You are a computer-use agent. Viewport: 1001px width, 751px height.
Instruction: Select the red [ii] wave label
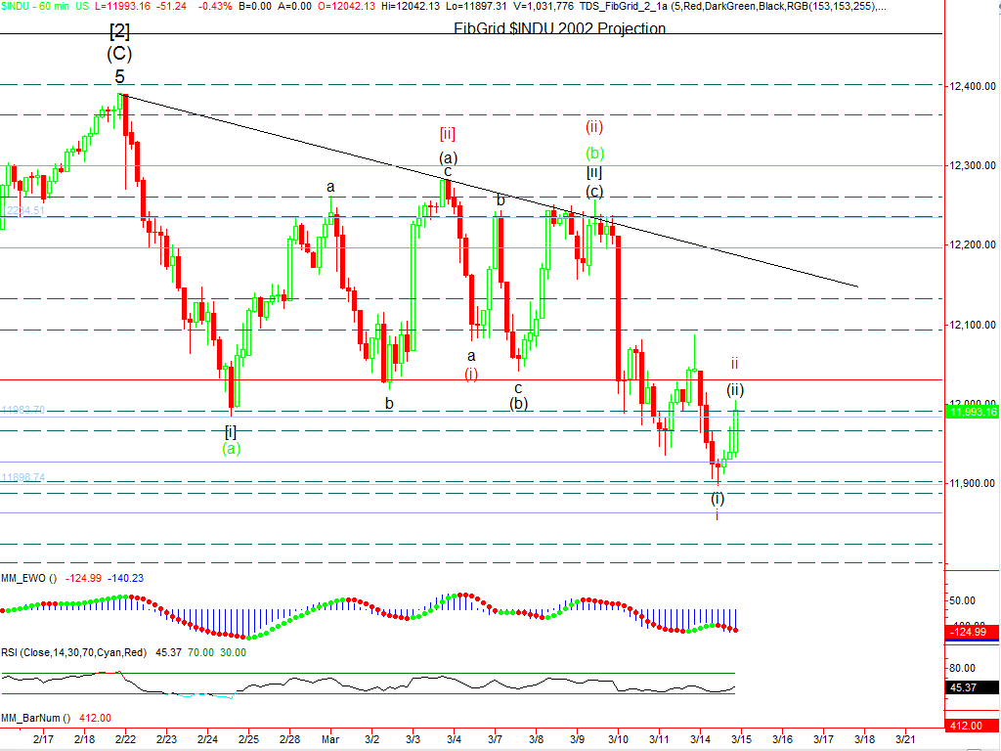coord(447,133)
